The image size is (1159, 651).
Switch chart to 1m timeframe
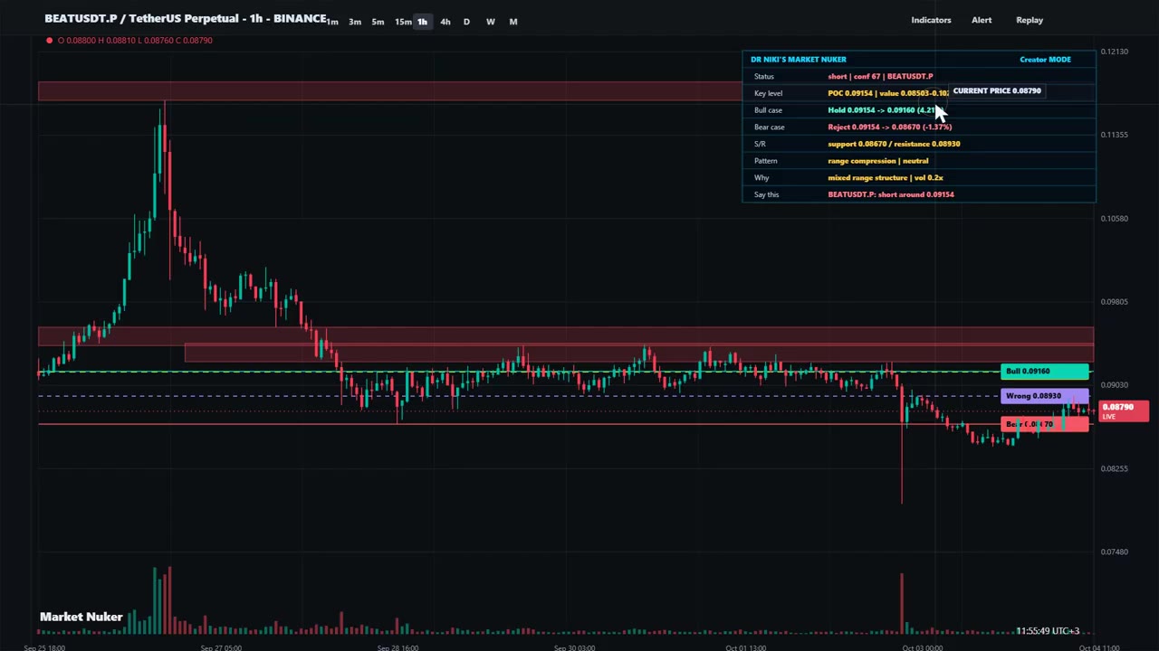333,22
